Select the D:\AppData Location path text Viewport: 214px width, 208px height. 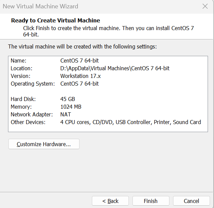pyautogui.click(x=115, y=68)
